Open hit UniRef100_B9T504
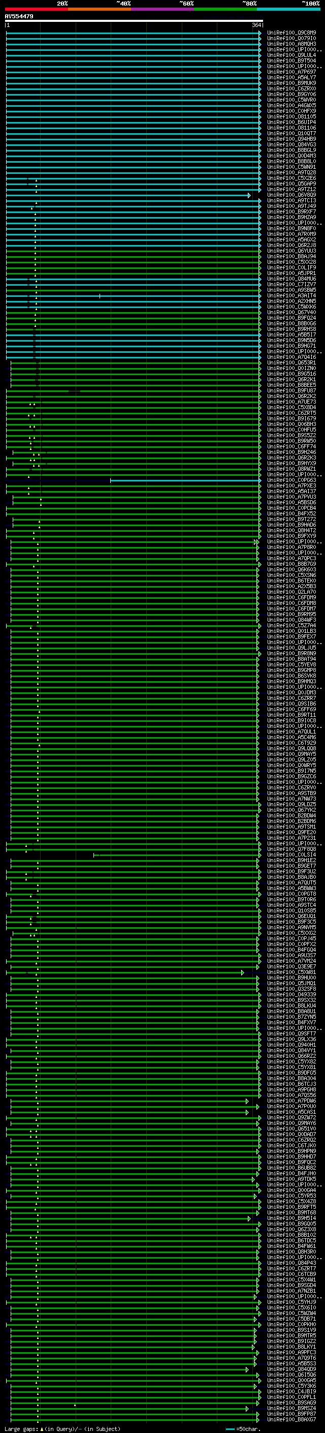 click(x=291, y=60)
